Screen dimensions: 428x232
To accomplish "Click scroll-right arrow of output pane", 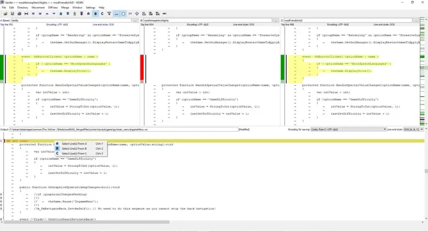I will coord(423,222).
